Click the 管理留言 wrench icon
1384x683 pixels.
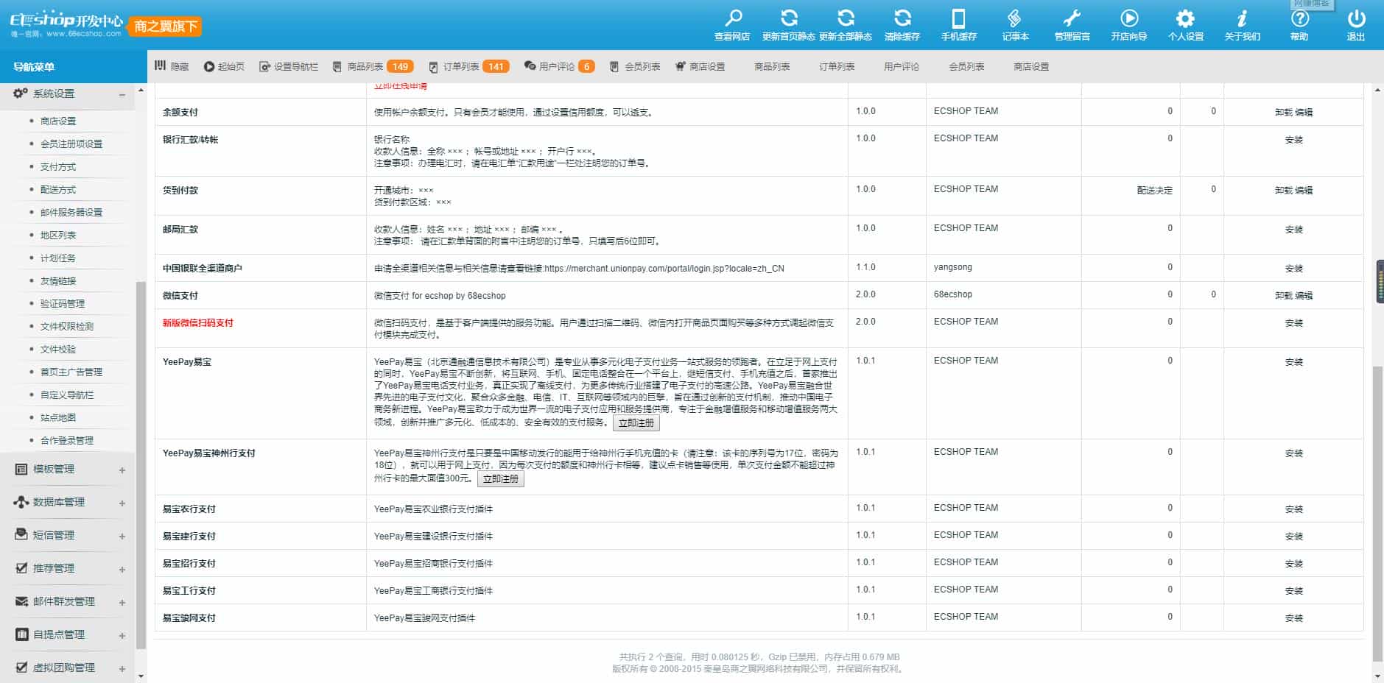pyautogui.click(x=1072, y=19)
